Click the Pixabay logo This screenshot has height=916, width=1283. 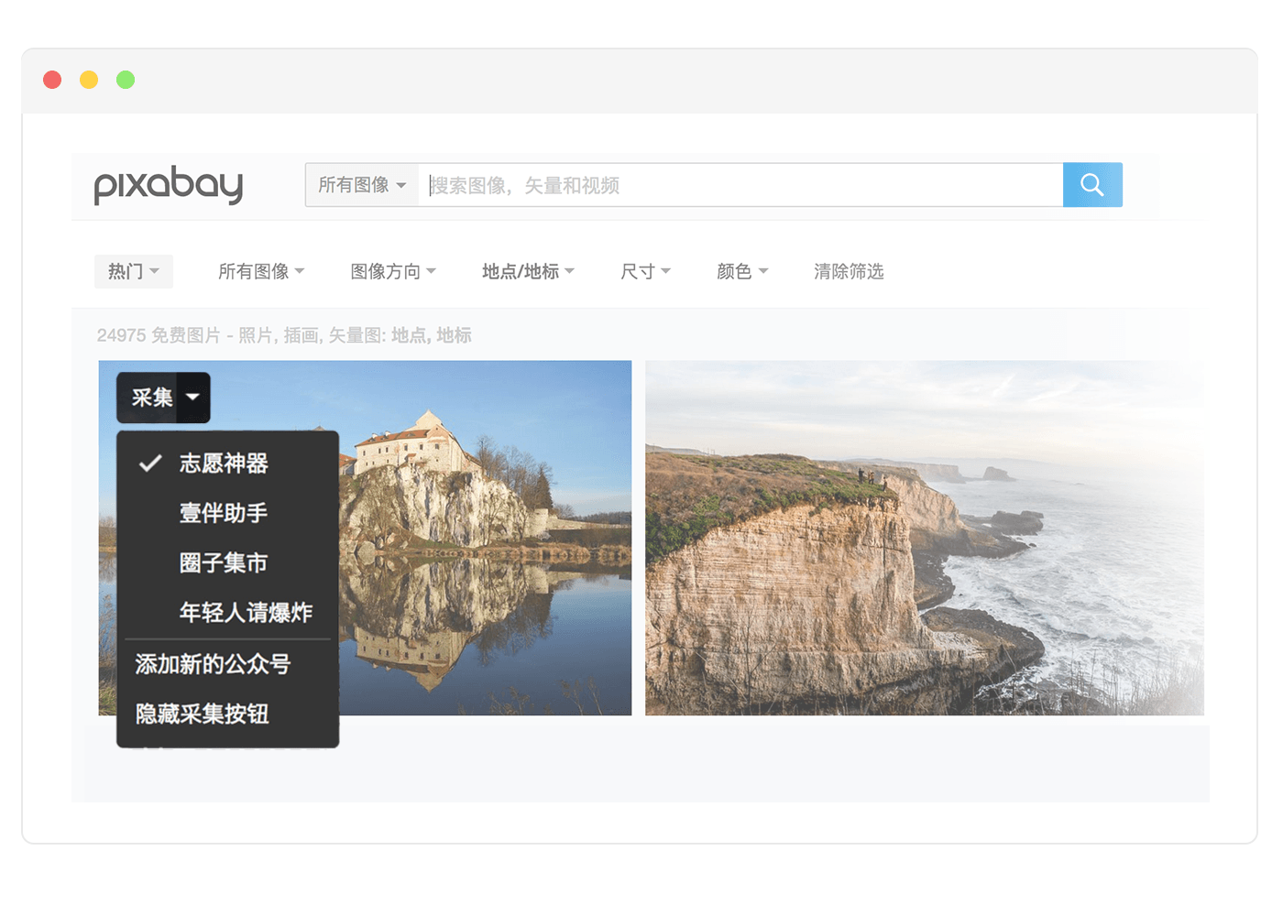[168, 186]
